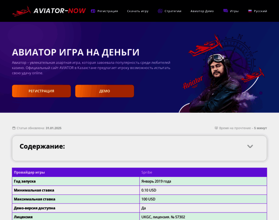The image size is (279, 220).
Task: Click the Russian flag icon
Action: [250, 11]
